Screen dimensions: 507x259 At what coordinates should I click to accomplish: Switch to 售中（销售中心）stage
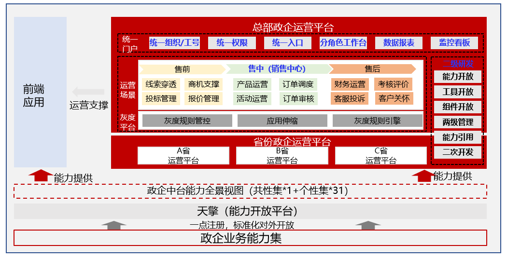coord(277,69)
